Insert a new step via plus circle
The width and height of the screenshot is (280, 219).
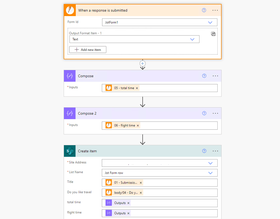coord(142,64)
